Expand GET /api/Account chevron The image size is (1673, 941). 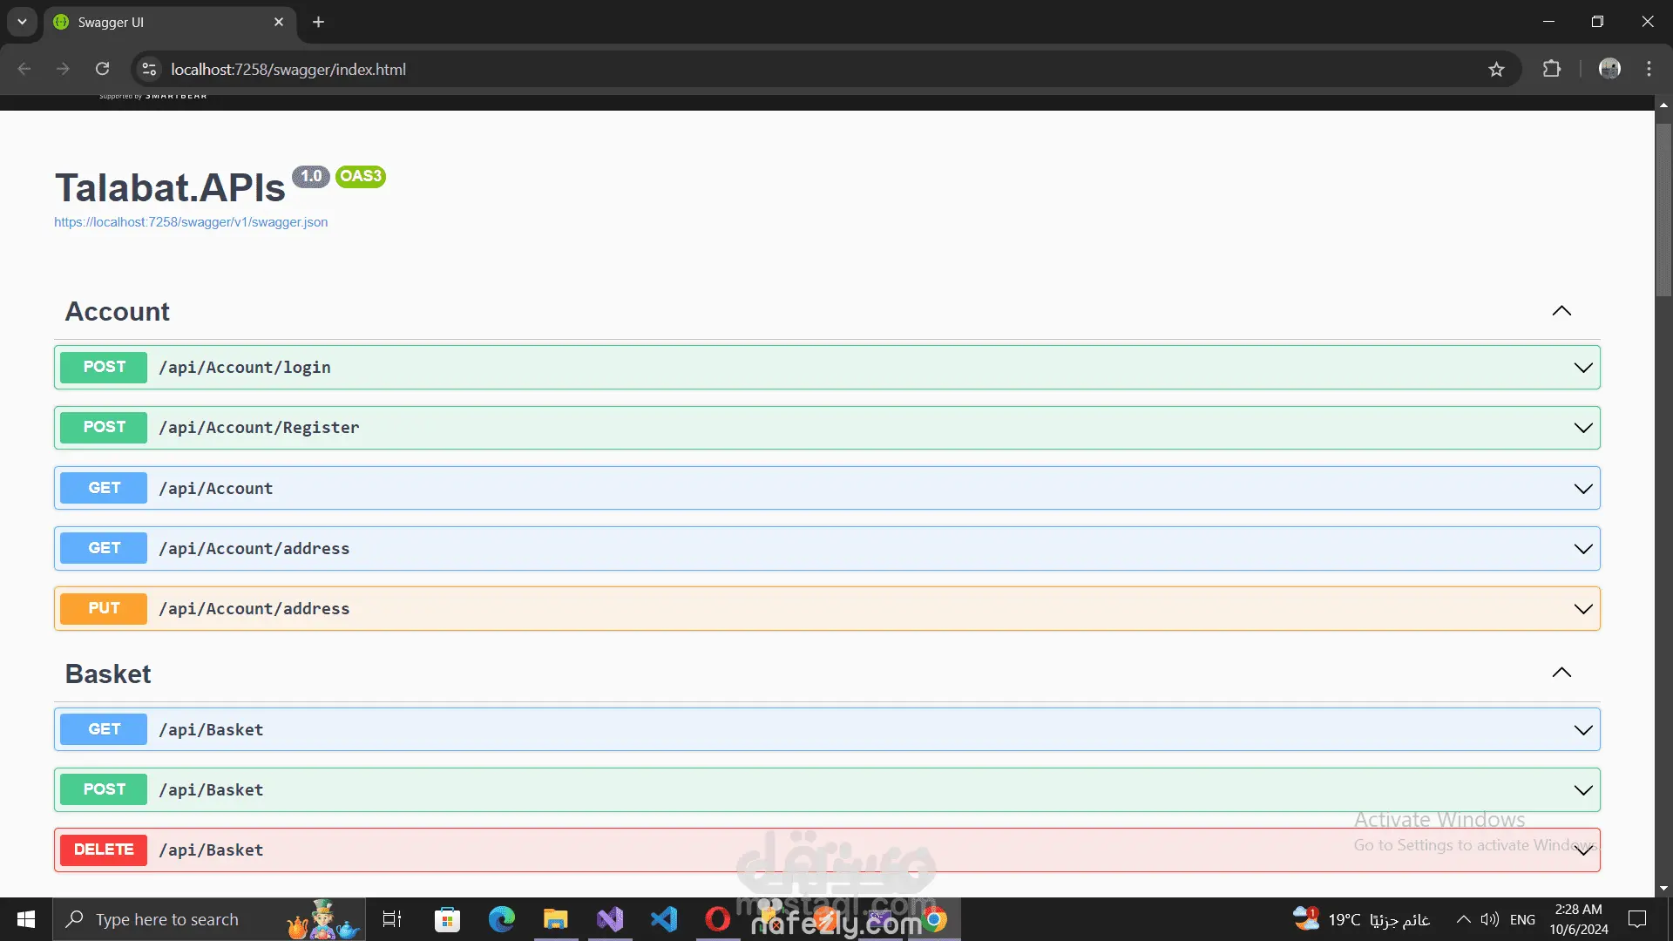click(x=1583, y=489)
